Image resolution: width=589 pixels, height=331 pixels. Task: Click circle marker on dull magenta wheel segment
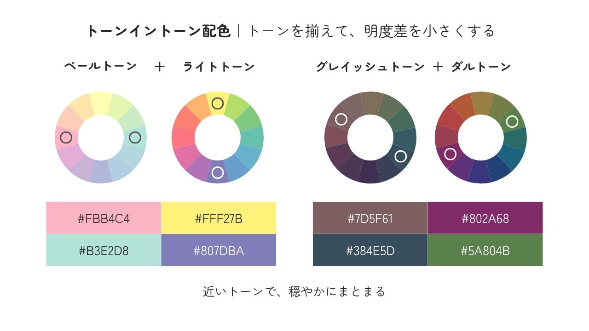[x=450, y=154]
